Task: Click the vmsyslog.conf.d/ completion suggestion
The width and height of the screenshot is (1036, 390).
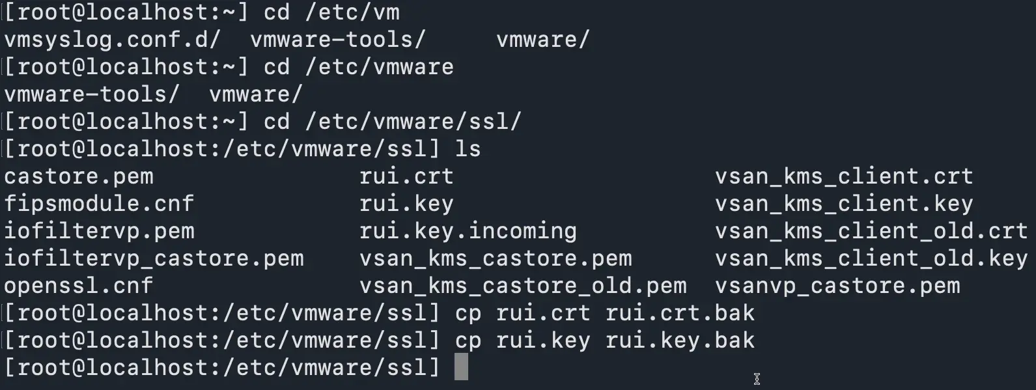Action: 113,40
